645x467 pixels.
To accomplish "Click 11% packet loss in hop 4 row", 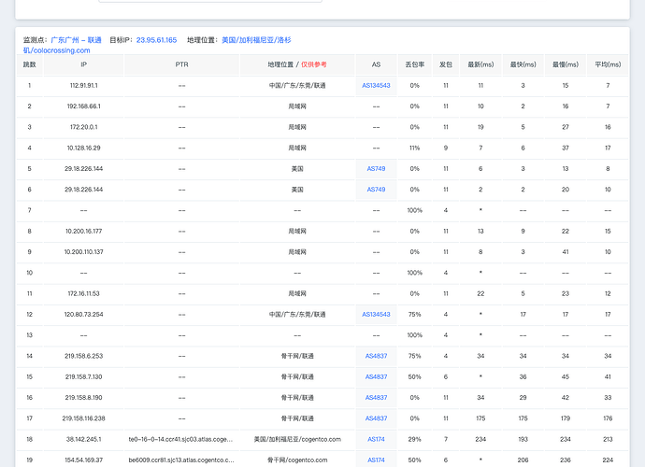I will (415, 148).
